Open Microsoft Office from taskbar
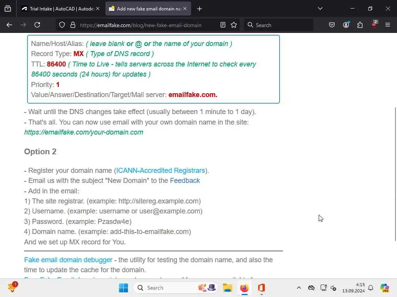 pyautogui.click(x=262, y=288)
